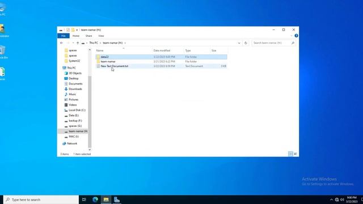This screenshot has width=363, height=204.
Task: Show hidden icons tray chevron
Action: [331, 199]
